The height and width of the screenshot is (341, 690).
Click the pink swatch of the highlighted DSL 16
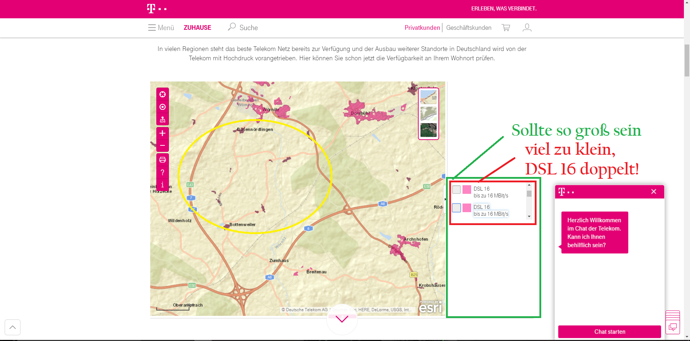[x=467, y=208]
